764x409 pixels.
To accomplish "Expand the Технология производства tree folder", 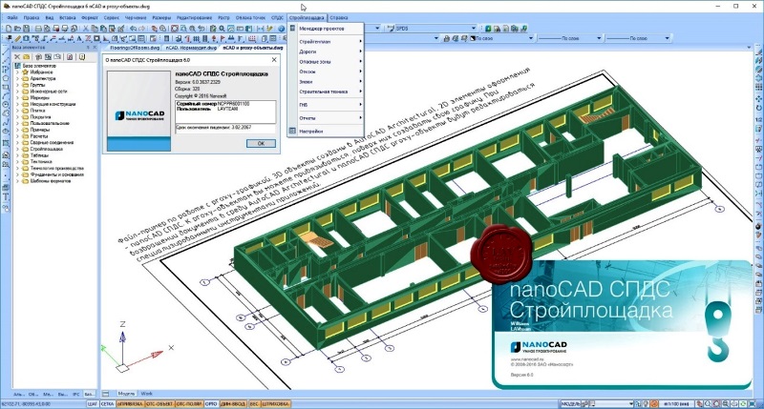I will pyautogui.click(x=17, y=168).
